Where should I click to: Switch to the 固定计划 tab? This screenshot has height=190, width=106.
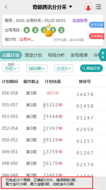tap(33, 55)
